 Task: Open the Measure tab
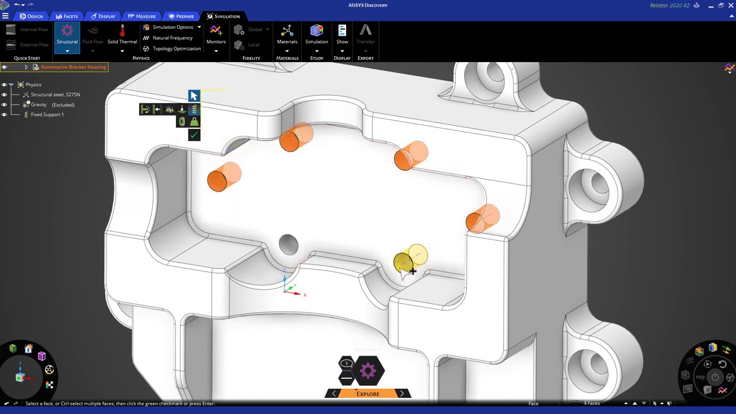point(141,16)
